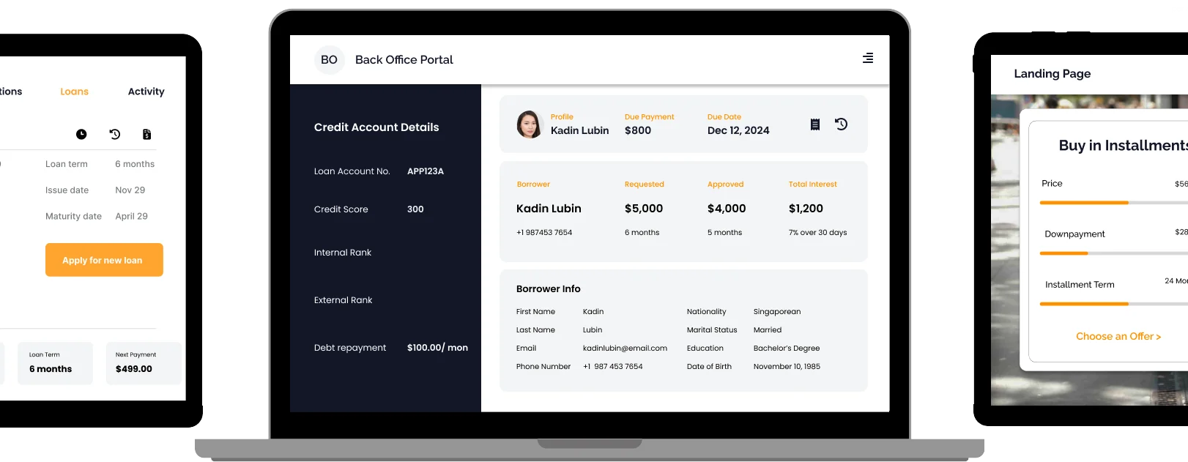Click the dollar document icon in Loans panel
Image resolution: width=1188 pixels, height=462 pixels.
pos(147,135)
